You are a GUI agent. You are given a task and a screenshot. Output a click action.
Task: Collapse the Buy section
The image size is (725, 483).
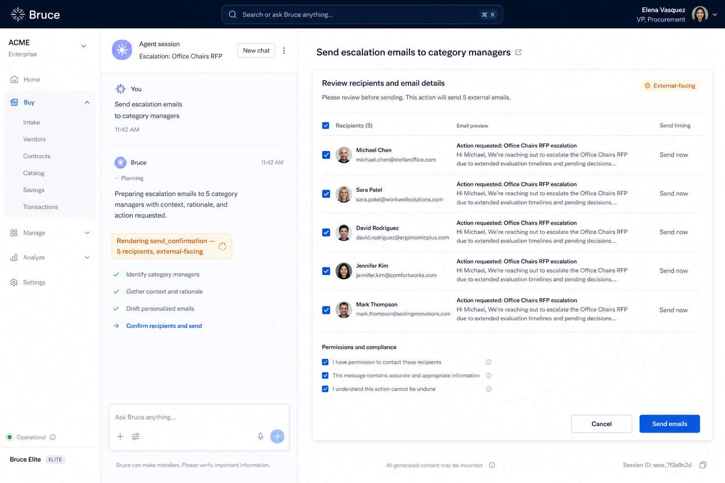(87, 102)
